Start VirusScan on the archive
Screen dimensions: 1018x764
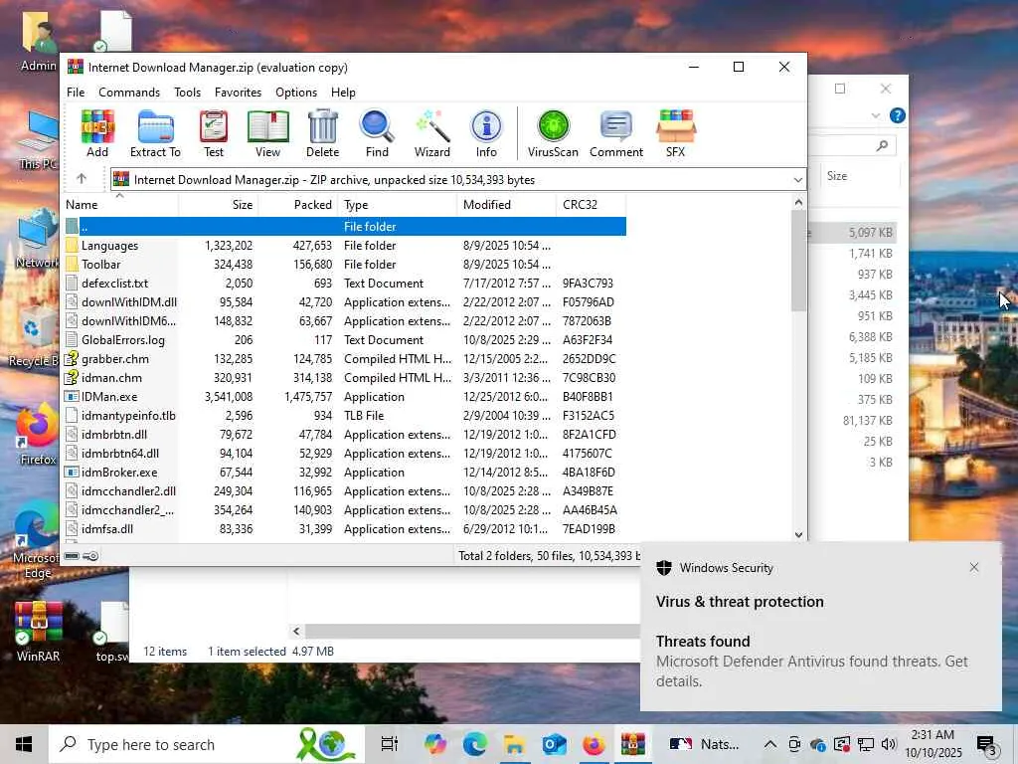click(x=553, y=134)
